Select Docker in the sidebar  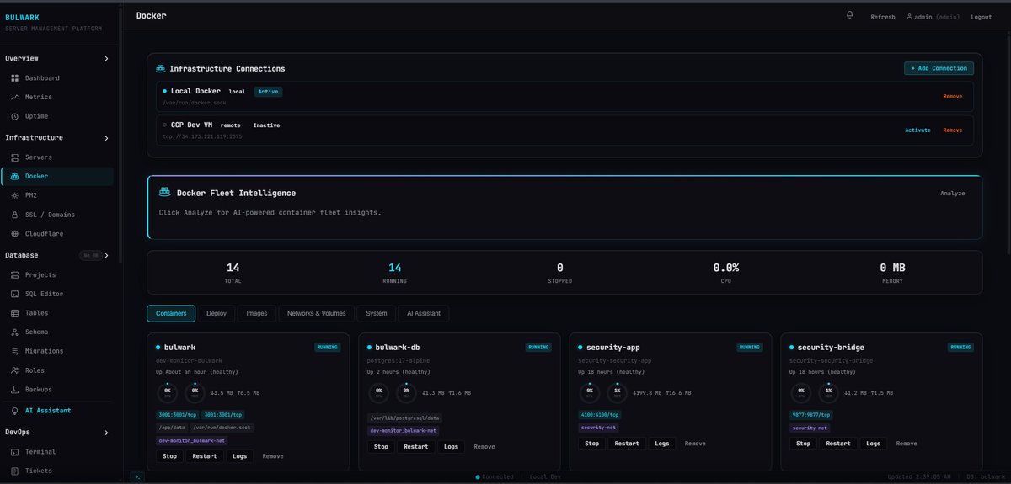(57, 177)
